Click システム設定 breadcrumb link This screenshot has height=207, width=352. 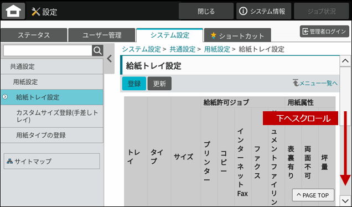[142, 49]
